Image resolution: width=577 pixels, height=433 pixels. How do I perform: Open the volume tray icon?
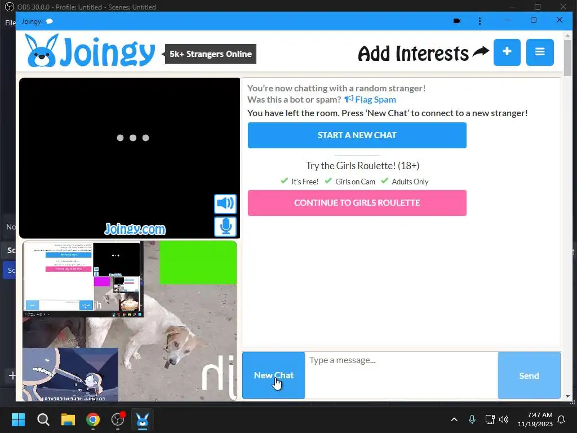tap(504, 419)
